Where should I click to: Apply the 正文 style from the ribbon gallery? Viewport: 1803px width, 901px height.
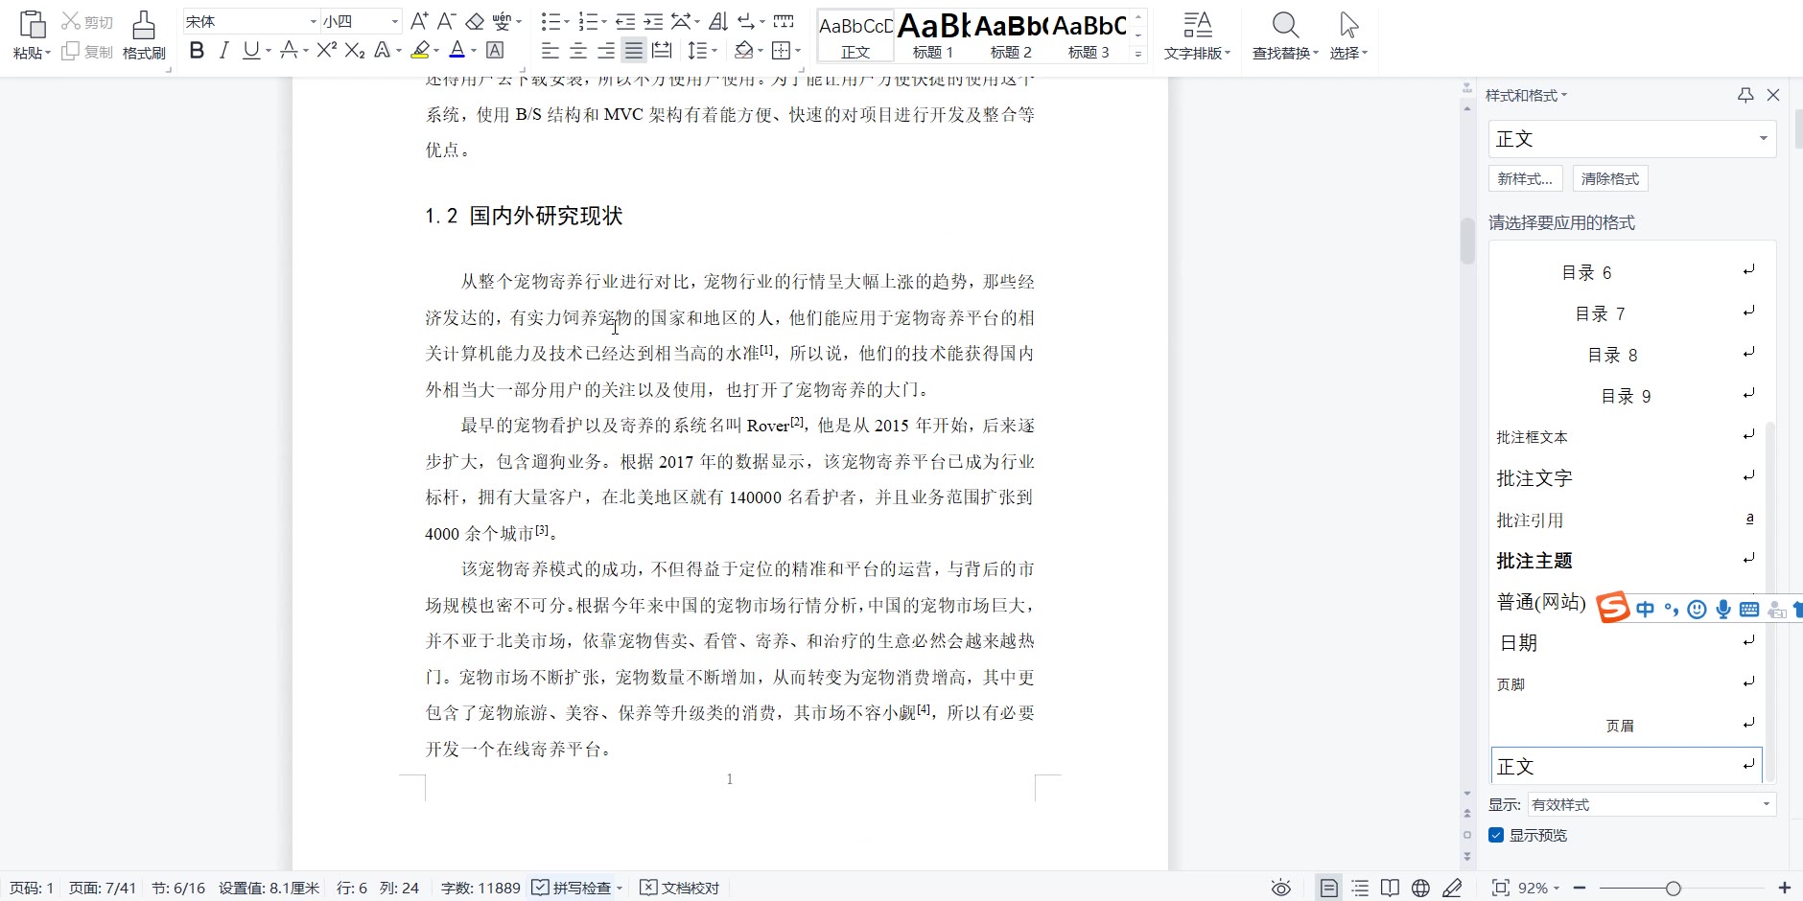pyautogui.click(x=855, y=36)
